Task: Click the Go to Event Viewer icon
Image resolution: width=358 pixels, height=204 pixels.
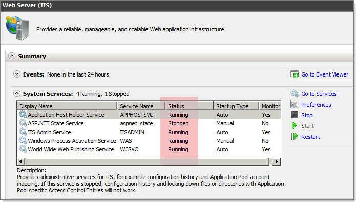Action: click(x=294, y=74)
